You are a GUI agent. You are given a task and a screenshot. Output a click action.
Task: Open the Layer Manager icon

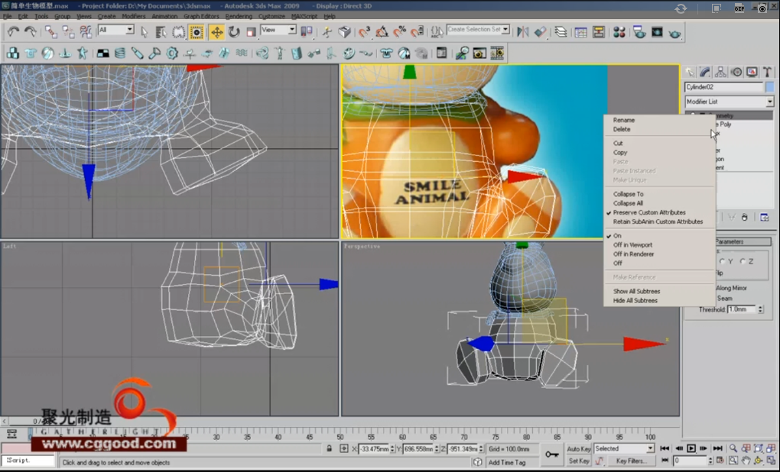click(561, 32)
